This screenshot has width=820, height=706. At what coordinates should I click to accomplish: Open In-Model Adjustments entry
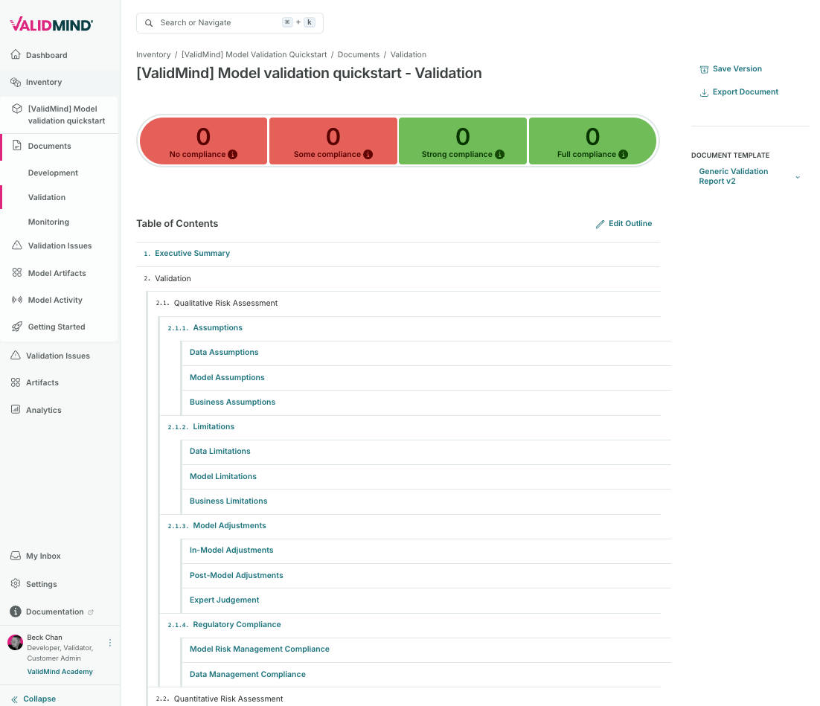(x=231, y=550)
